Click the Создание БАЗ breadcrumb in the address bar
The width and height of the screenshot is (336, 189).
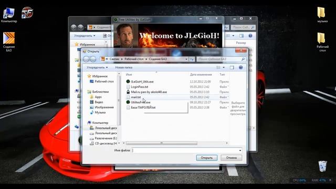tap(157, 59)
